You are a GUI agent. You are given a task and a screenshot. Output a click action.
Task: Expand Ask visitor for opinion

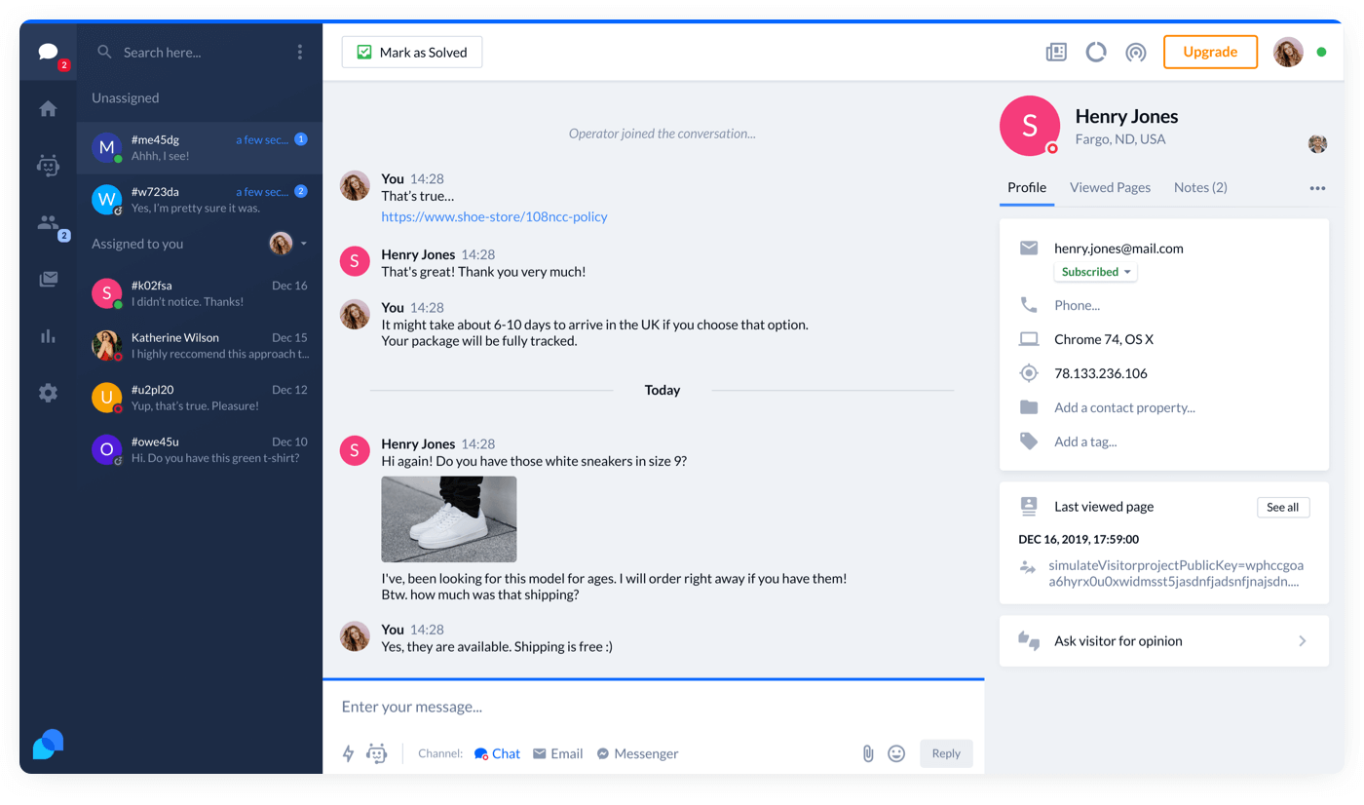click(1163, 641)
